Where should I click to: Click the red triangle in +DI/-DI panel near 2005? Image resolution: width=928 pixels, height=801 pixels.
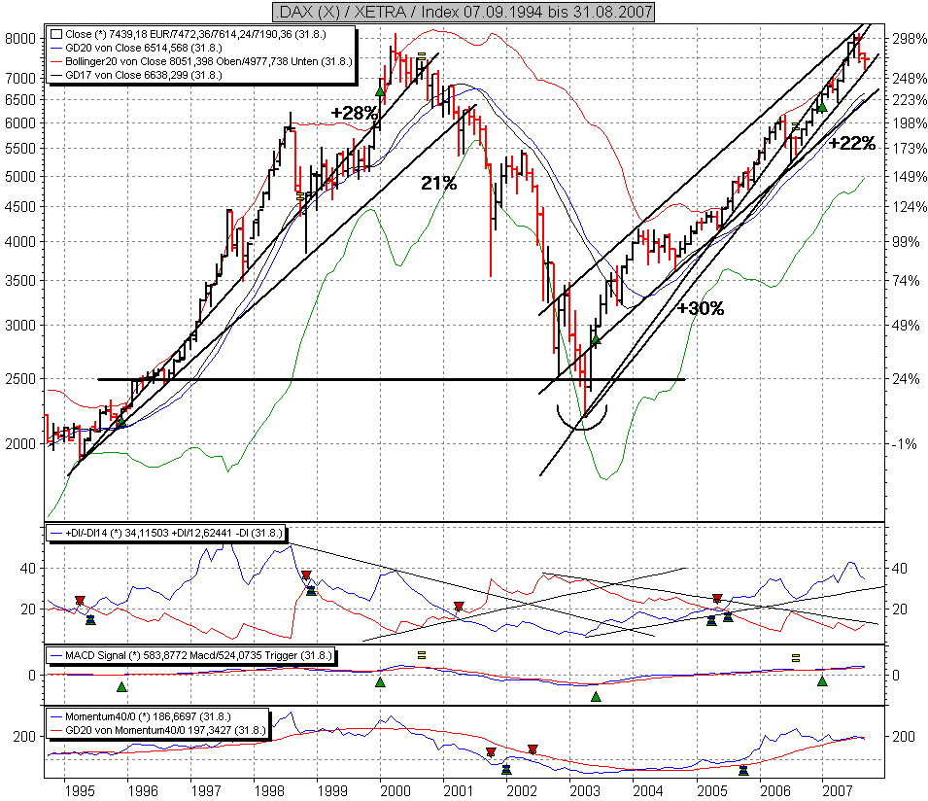click(x=717, y=599)
